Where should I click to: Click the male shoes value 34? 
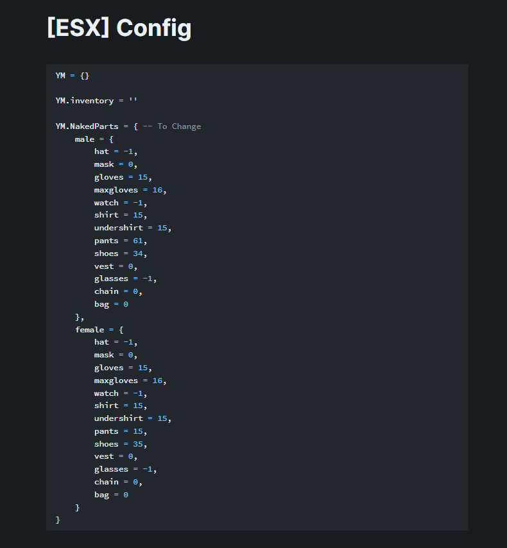click(138, 253)
